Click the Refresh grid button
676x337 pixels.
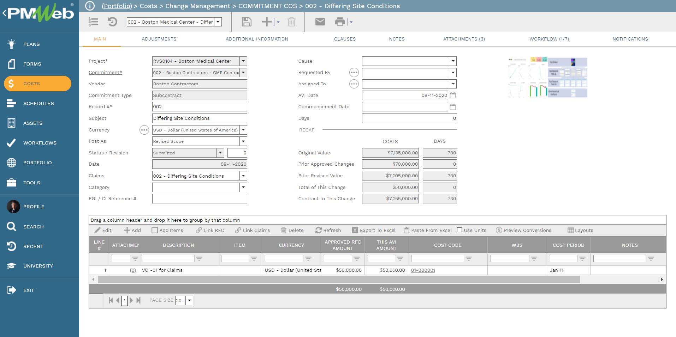328,230
